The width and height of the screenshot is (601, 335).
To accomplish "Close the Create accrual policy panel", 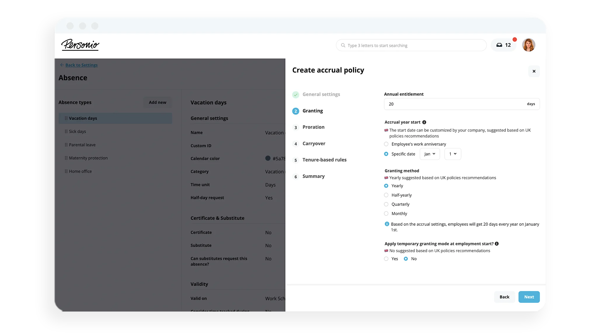I will (x=534, y=71).
